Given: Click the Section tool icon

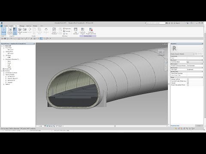Looking at the screenshot, I should (30, 30).
